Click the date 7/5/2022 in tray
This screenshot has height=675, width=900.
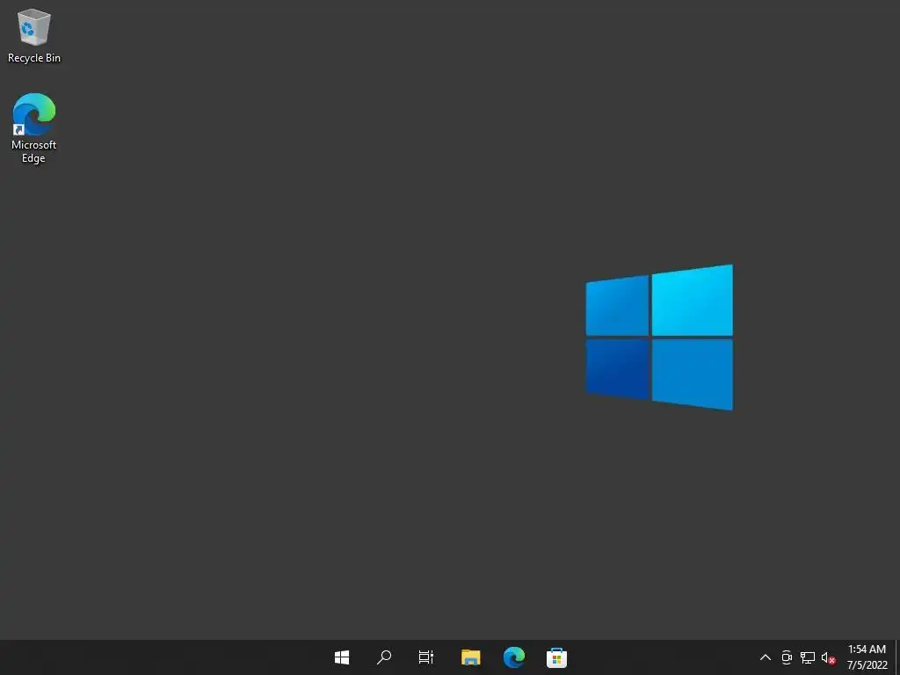point(867,665)
